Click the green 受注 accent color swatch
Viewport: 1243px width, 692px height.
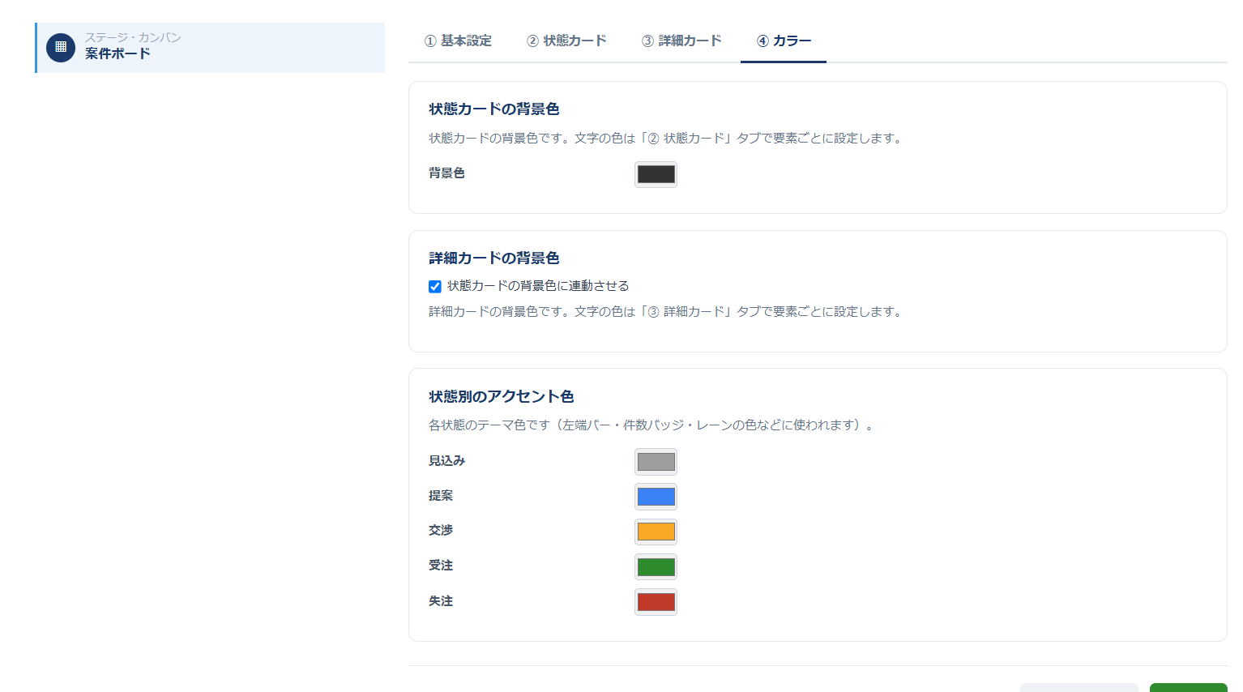click(x=656, y=567)
